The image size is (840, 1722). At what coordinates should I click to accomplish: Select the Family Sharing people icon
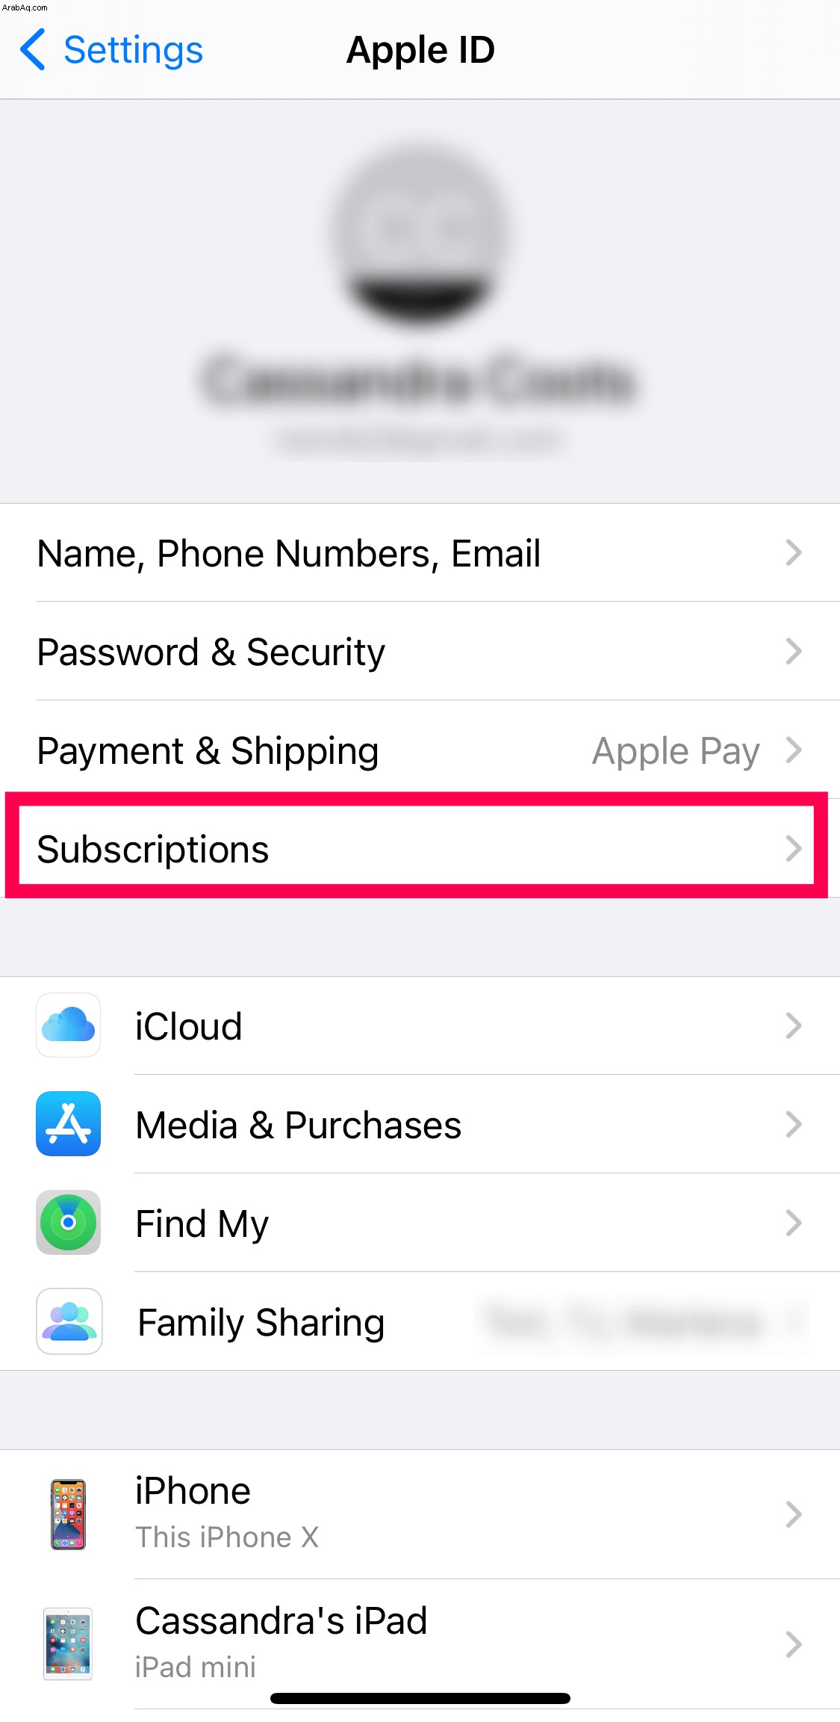tap(69, 1321)
